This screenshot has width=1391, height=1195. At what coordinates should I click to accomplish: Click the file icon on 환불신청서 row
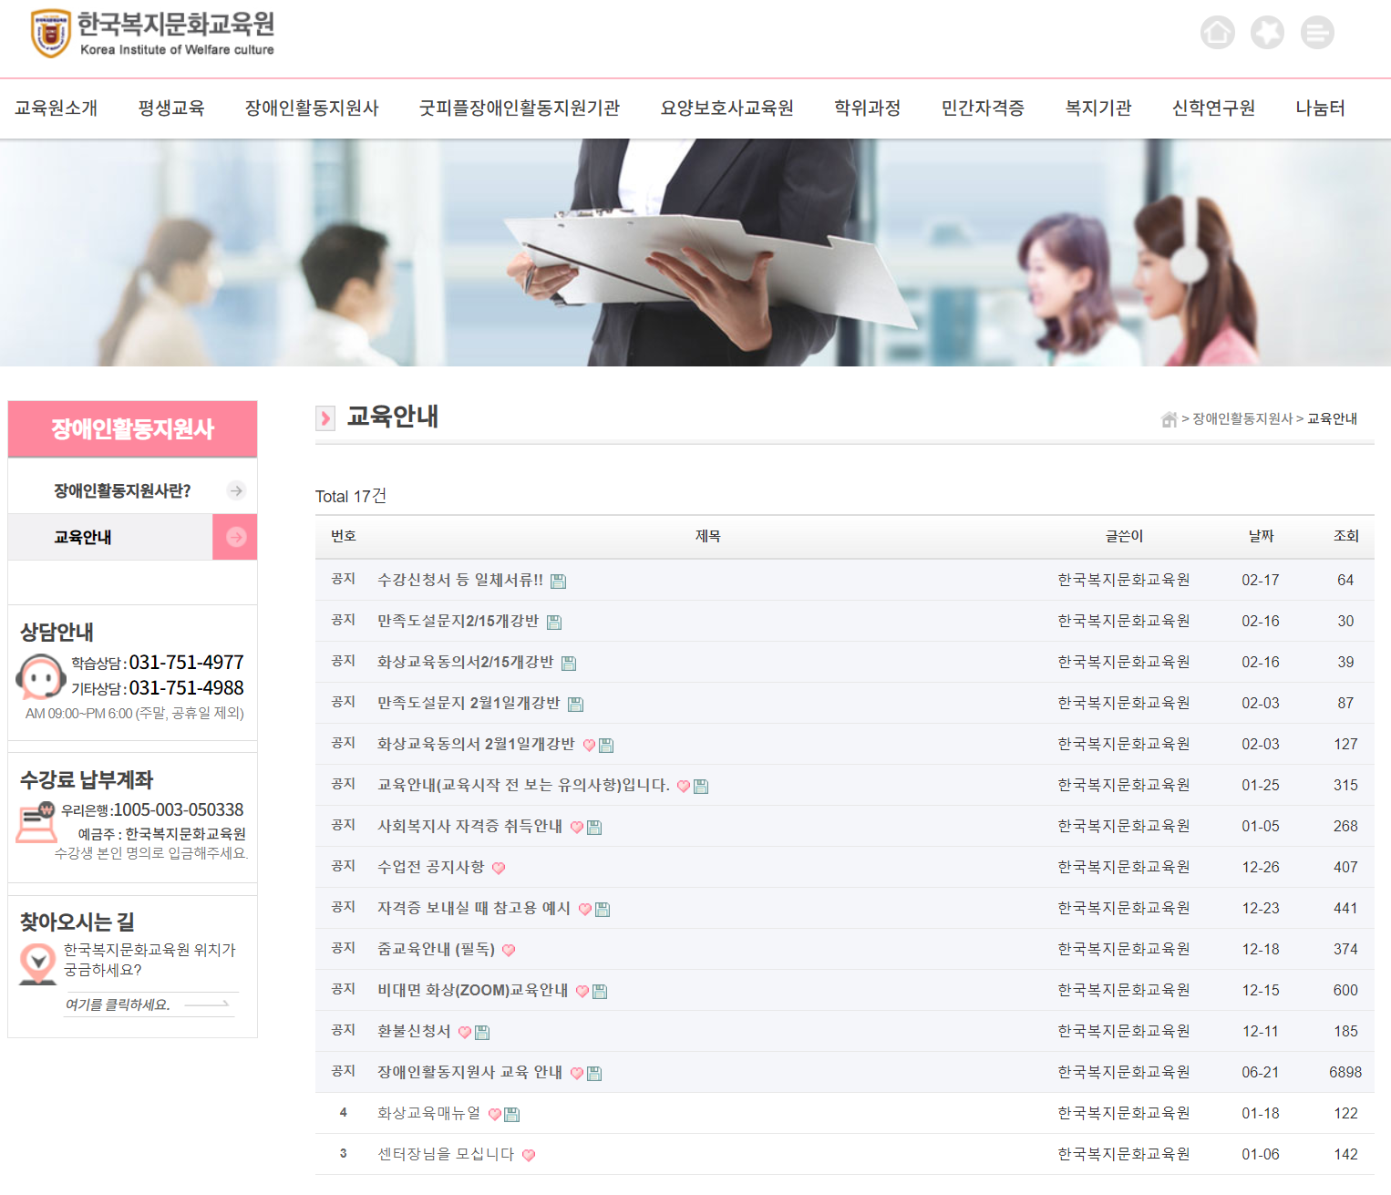click(x=482, y=1033)
